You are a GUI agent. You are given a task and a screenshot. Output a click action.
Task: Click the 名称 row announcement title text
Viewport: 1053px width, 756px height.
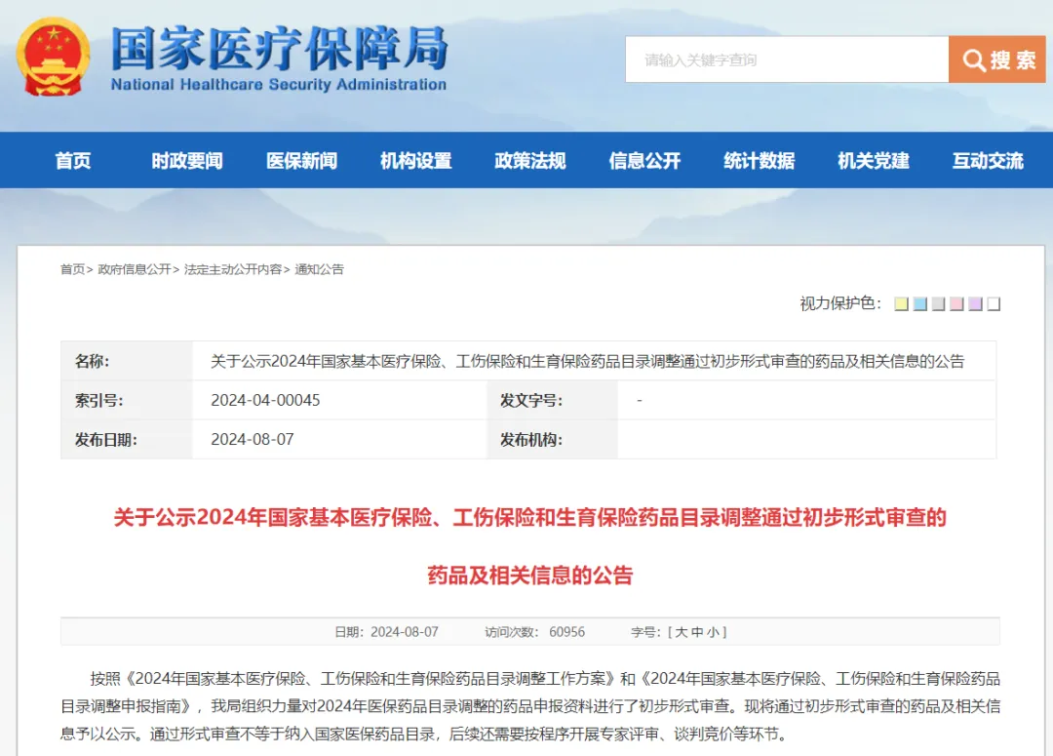click(x=588, y=362)
